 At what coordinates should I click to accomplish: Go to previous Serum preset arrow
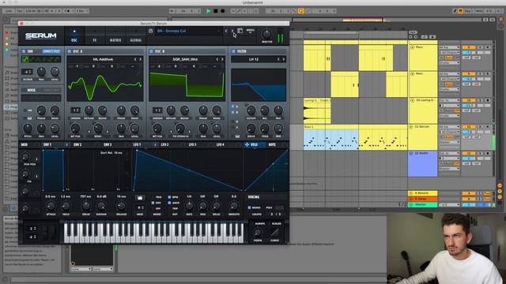coord(226,31)
